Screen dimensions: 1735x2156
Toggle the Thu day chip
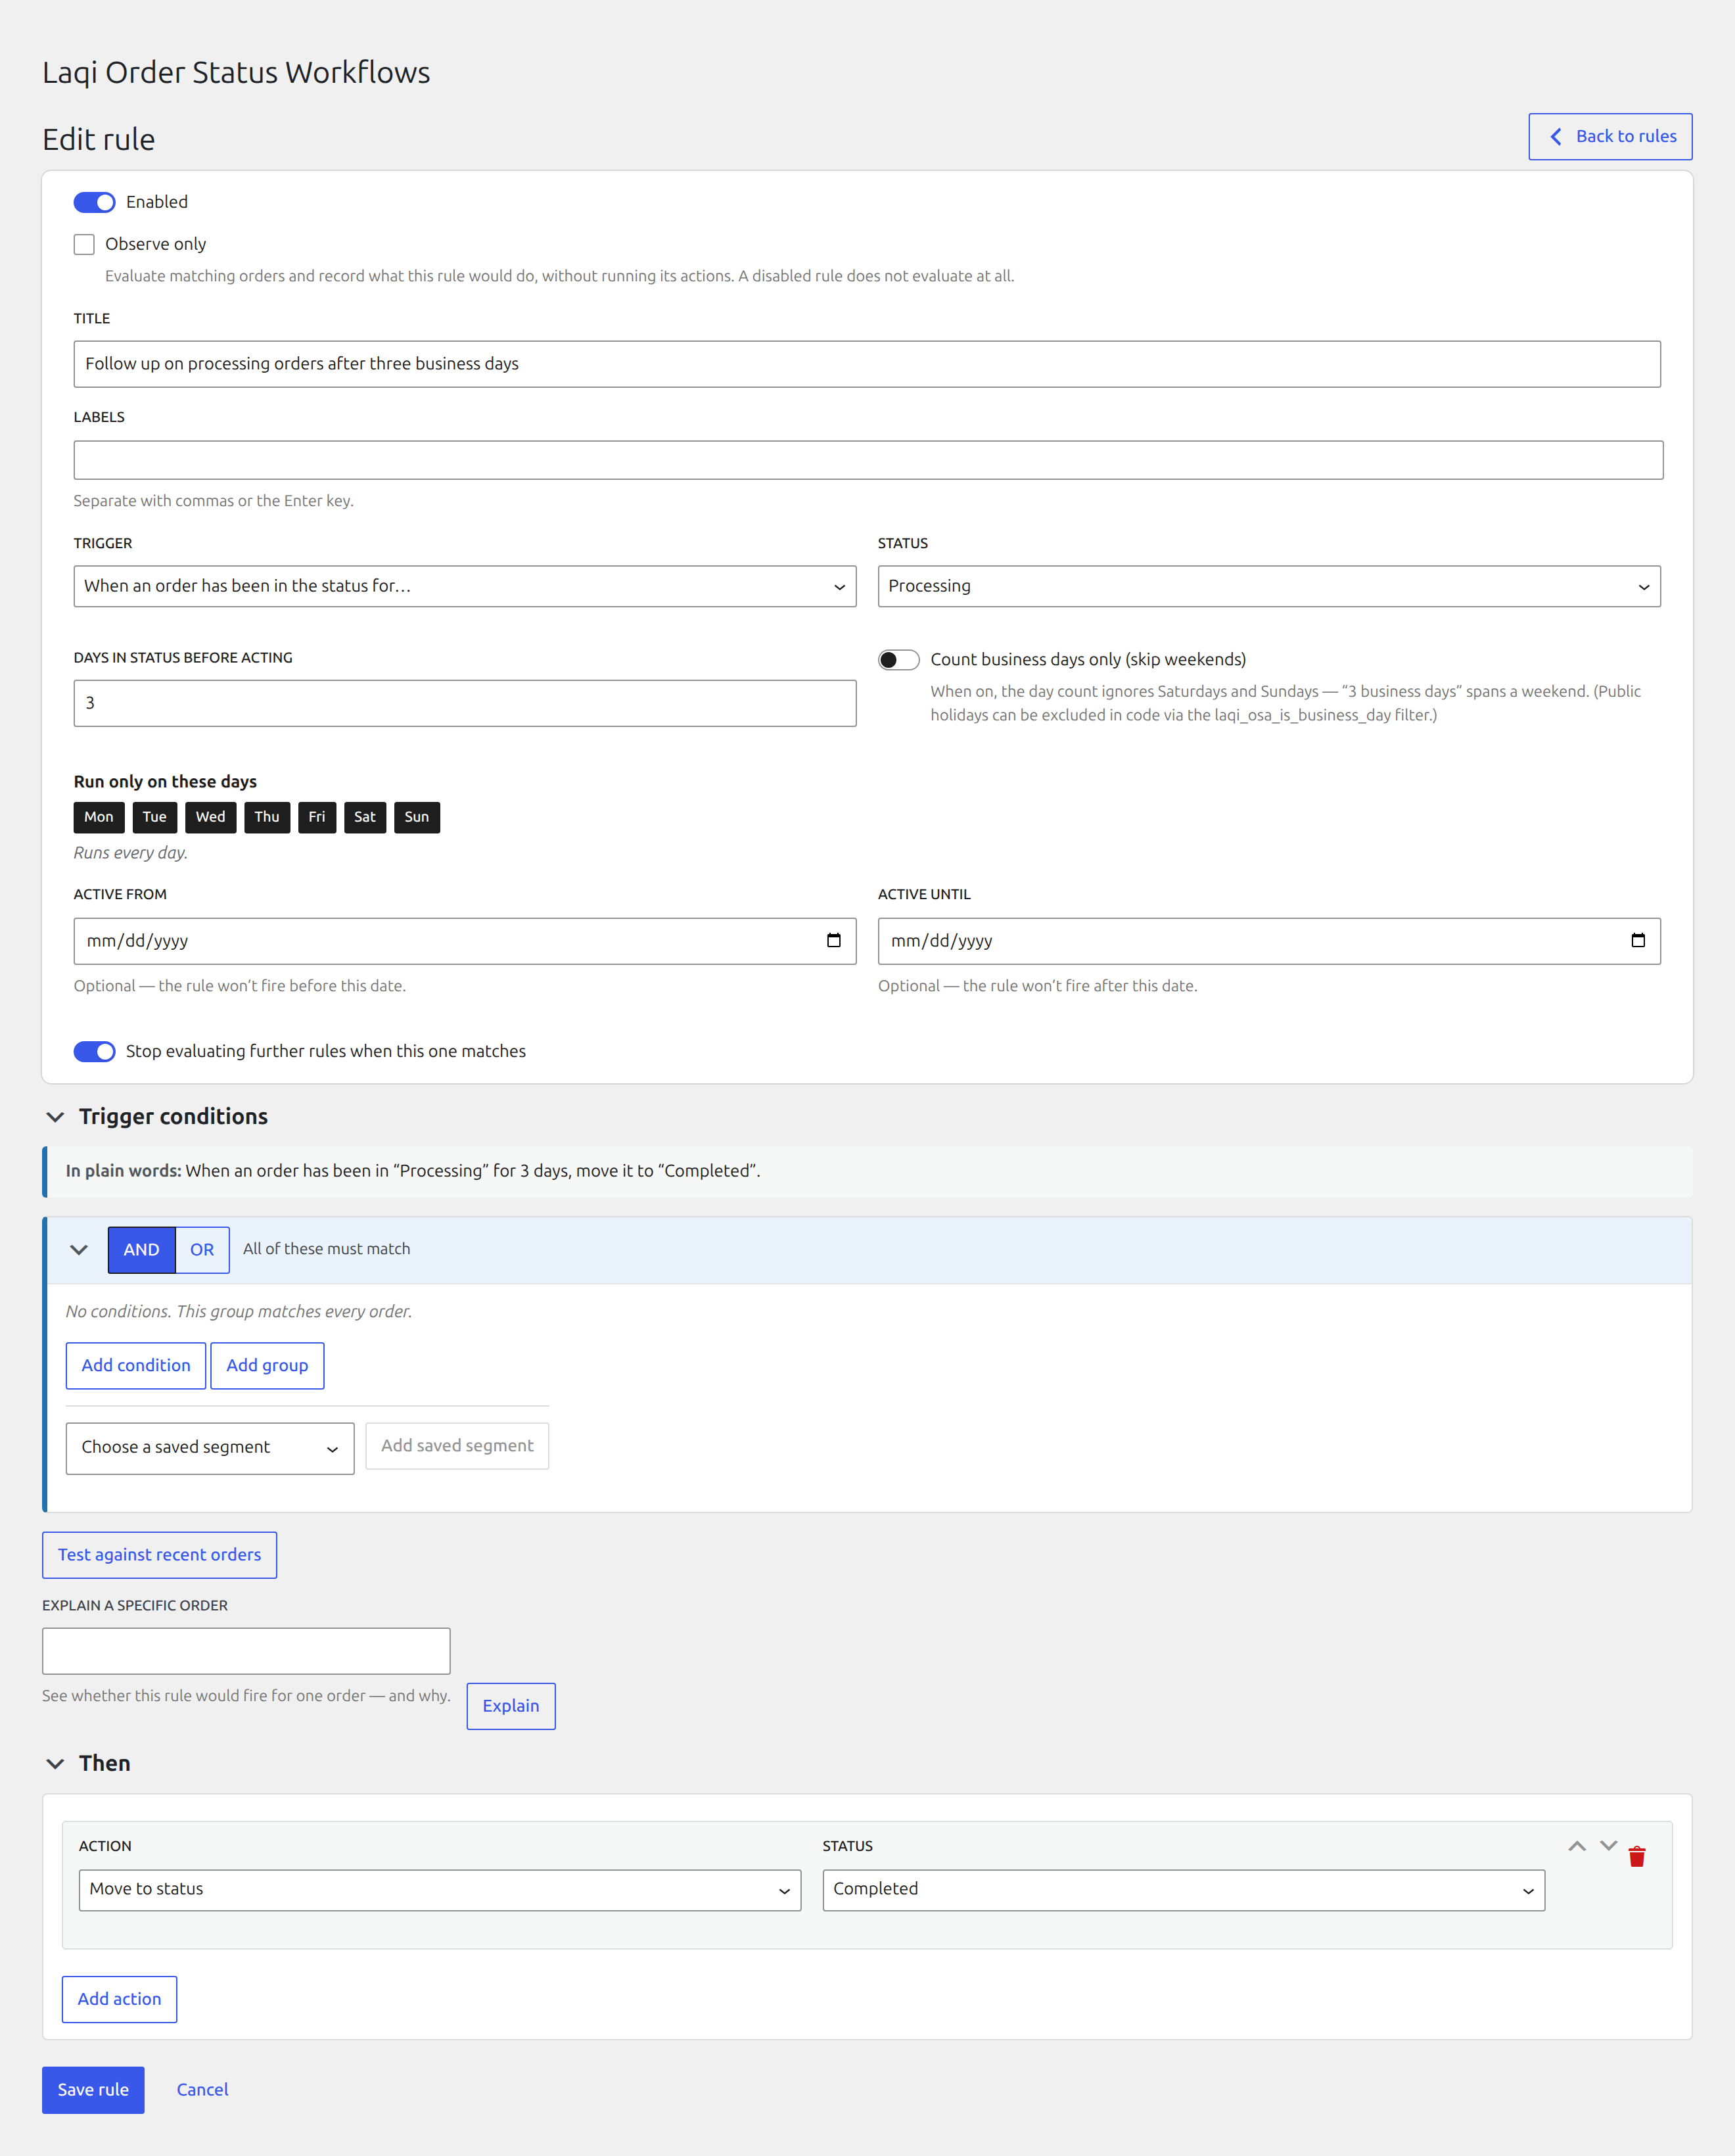267,818
